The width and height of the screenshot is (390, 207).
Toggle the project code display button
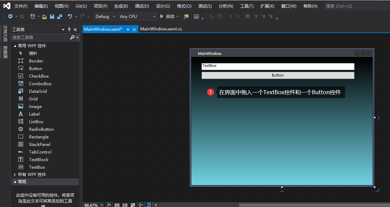click(148, 205)
